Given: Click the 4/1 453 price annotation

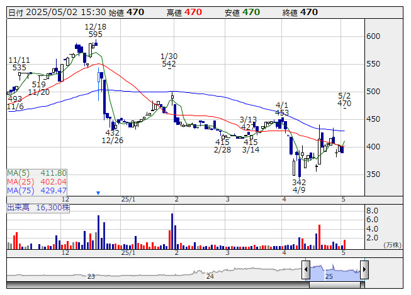Looking at the screenshot, I should pyautogui.click(x=282, y=109).
